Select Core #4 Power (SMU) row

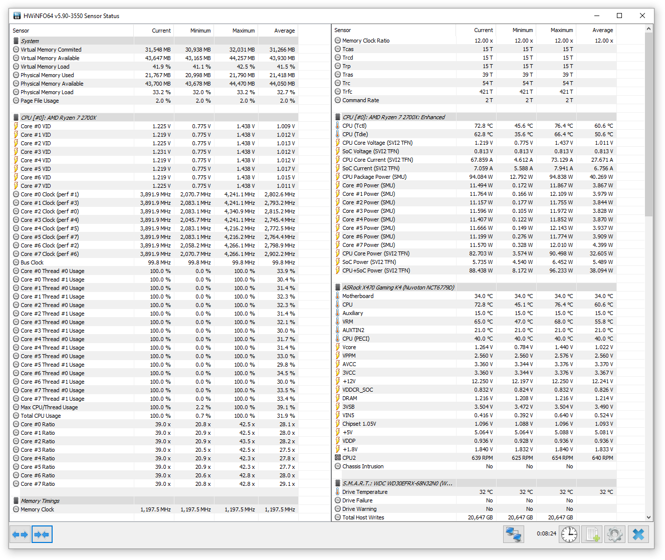(x=475, y=219)
